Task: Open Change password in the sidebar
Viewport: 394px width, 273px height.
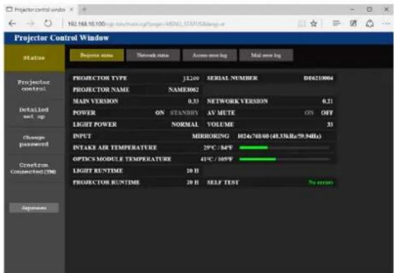Action: pos(34,141)
